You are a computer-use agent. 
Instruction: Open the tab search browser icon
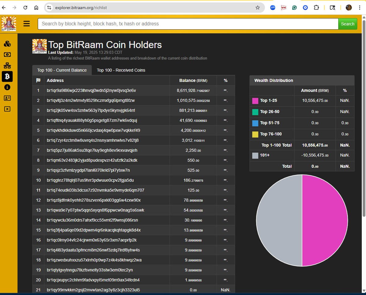332,8
